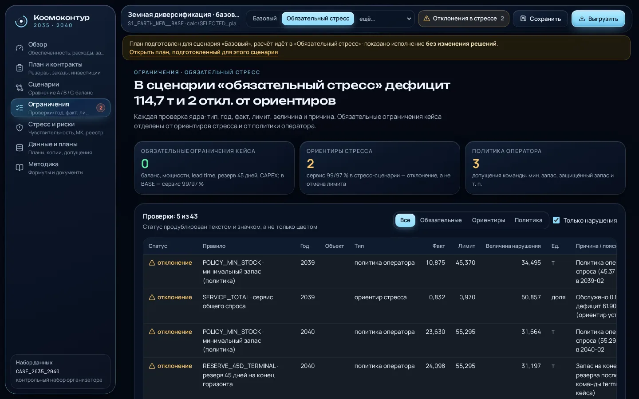Click the Сохранить button
This screenshot has width=639, height=399.
click(540, 19)
